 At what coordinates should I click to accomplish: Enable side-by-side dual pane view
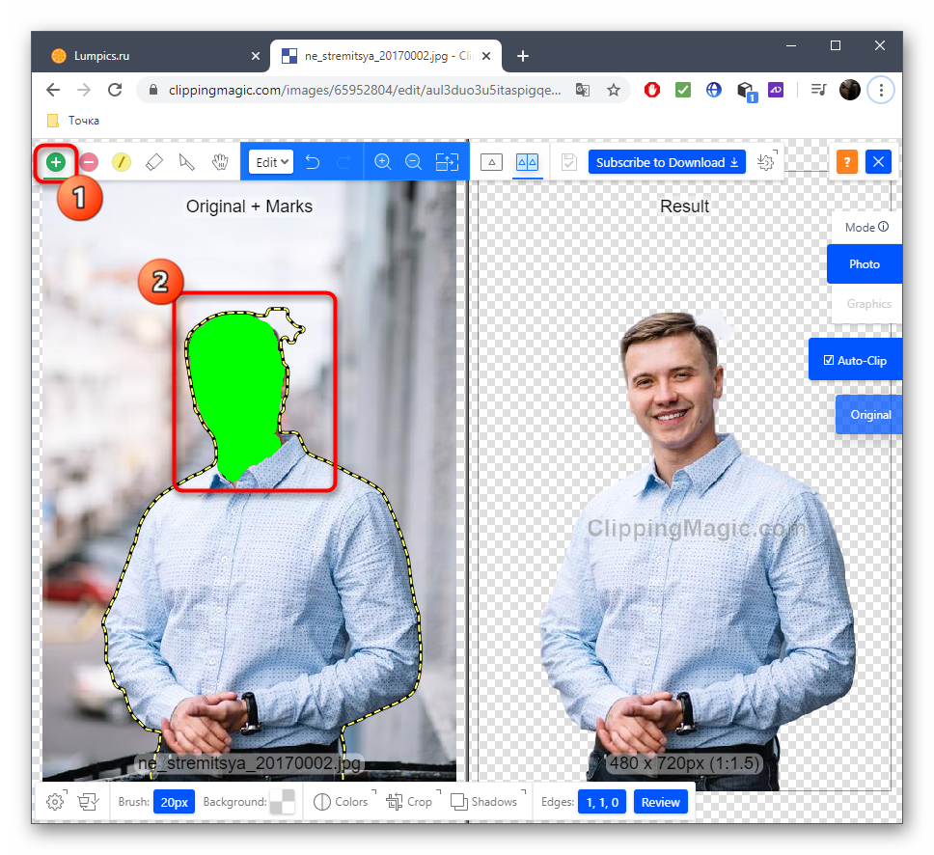[526, 162]
